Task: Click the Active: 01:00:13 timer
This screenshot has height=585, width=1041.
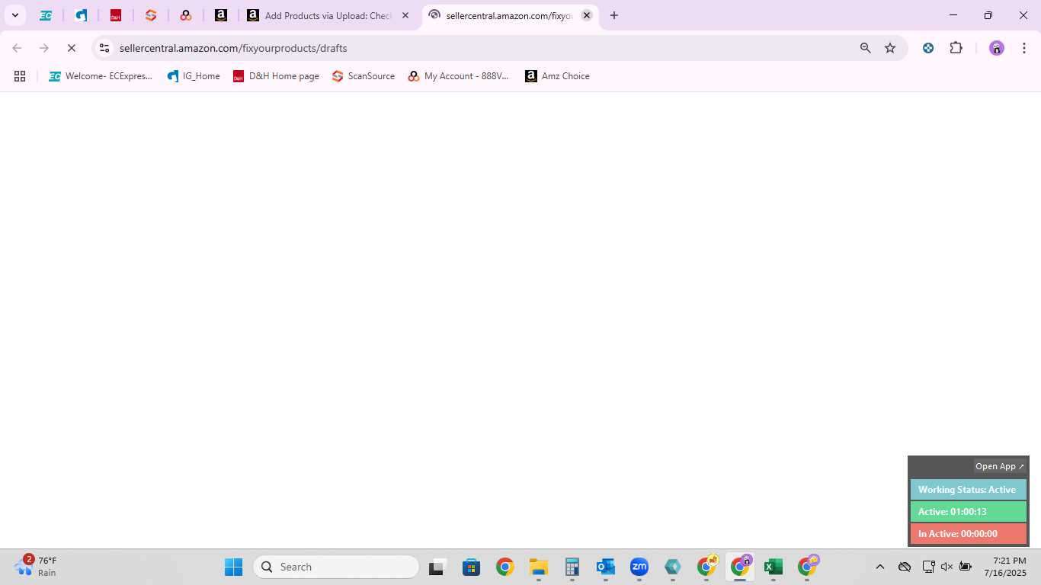Action: (x=969, y=512)
